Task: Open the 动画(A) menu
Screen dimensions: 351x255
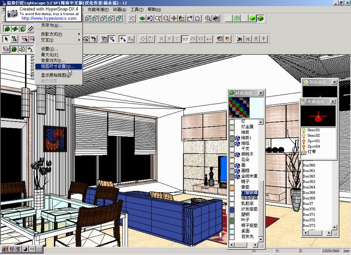Action: [119, 9]
